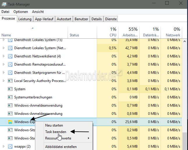Click 0,1 MB/s disk value of System
The image size is (188, 150).
coord(152,89)
